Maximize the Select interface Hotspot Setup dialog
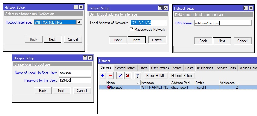 (x=76, y=7)
